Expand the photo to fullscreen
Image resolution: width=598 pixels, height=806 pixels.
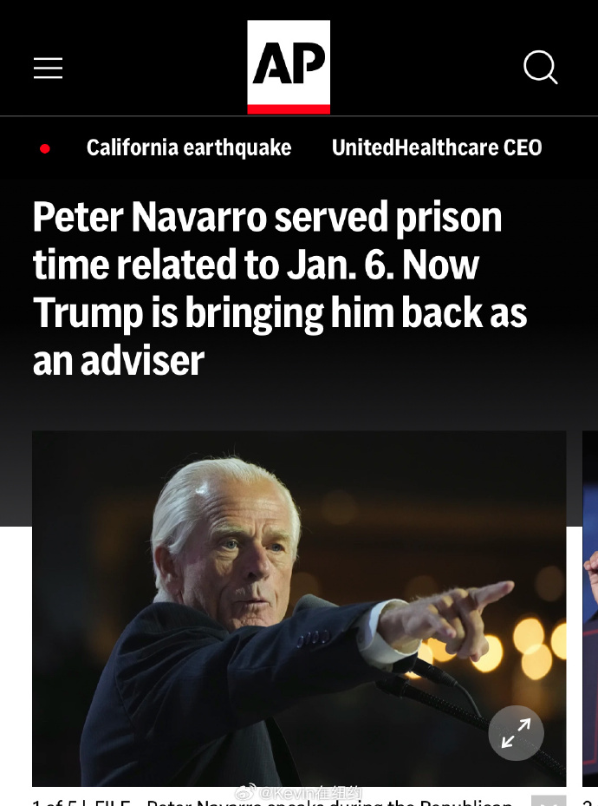coord(516,733)
